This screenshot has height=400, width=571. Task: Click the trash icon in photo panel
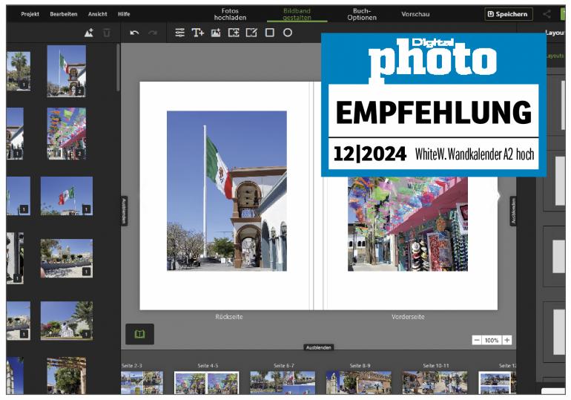107,33
